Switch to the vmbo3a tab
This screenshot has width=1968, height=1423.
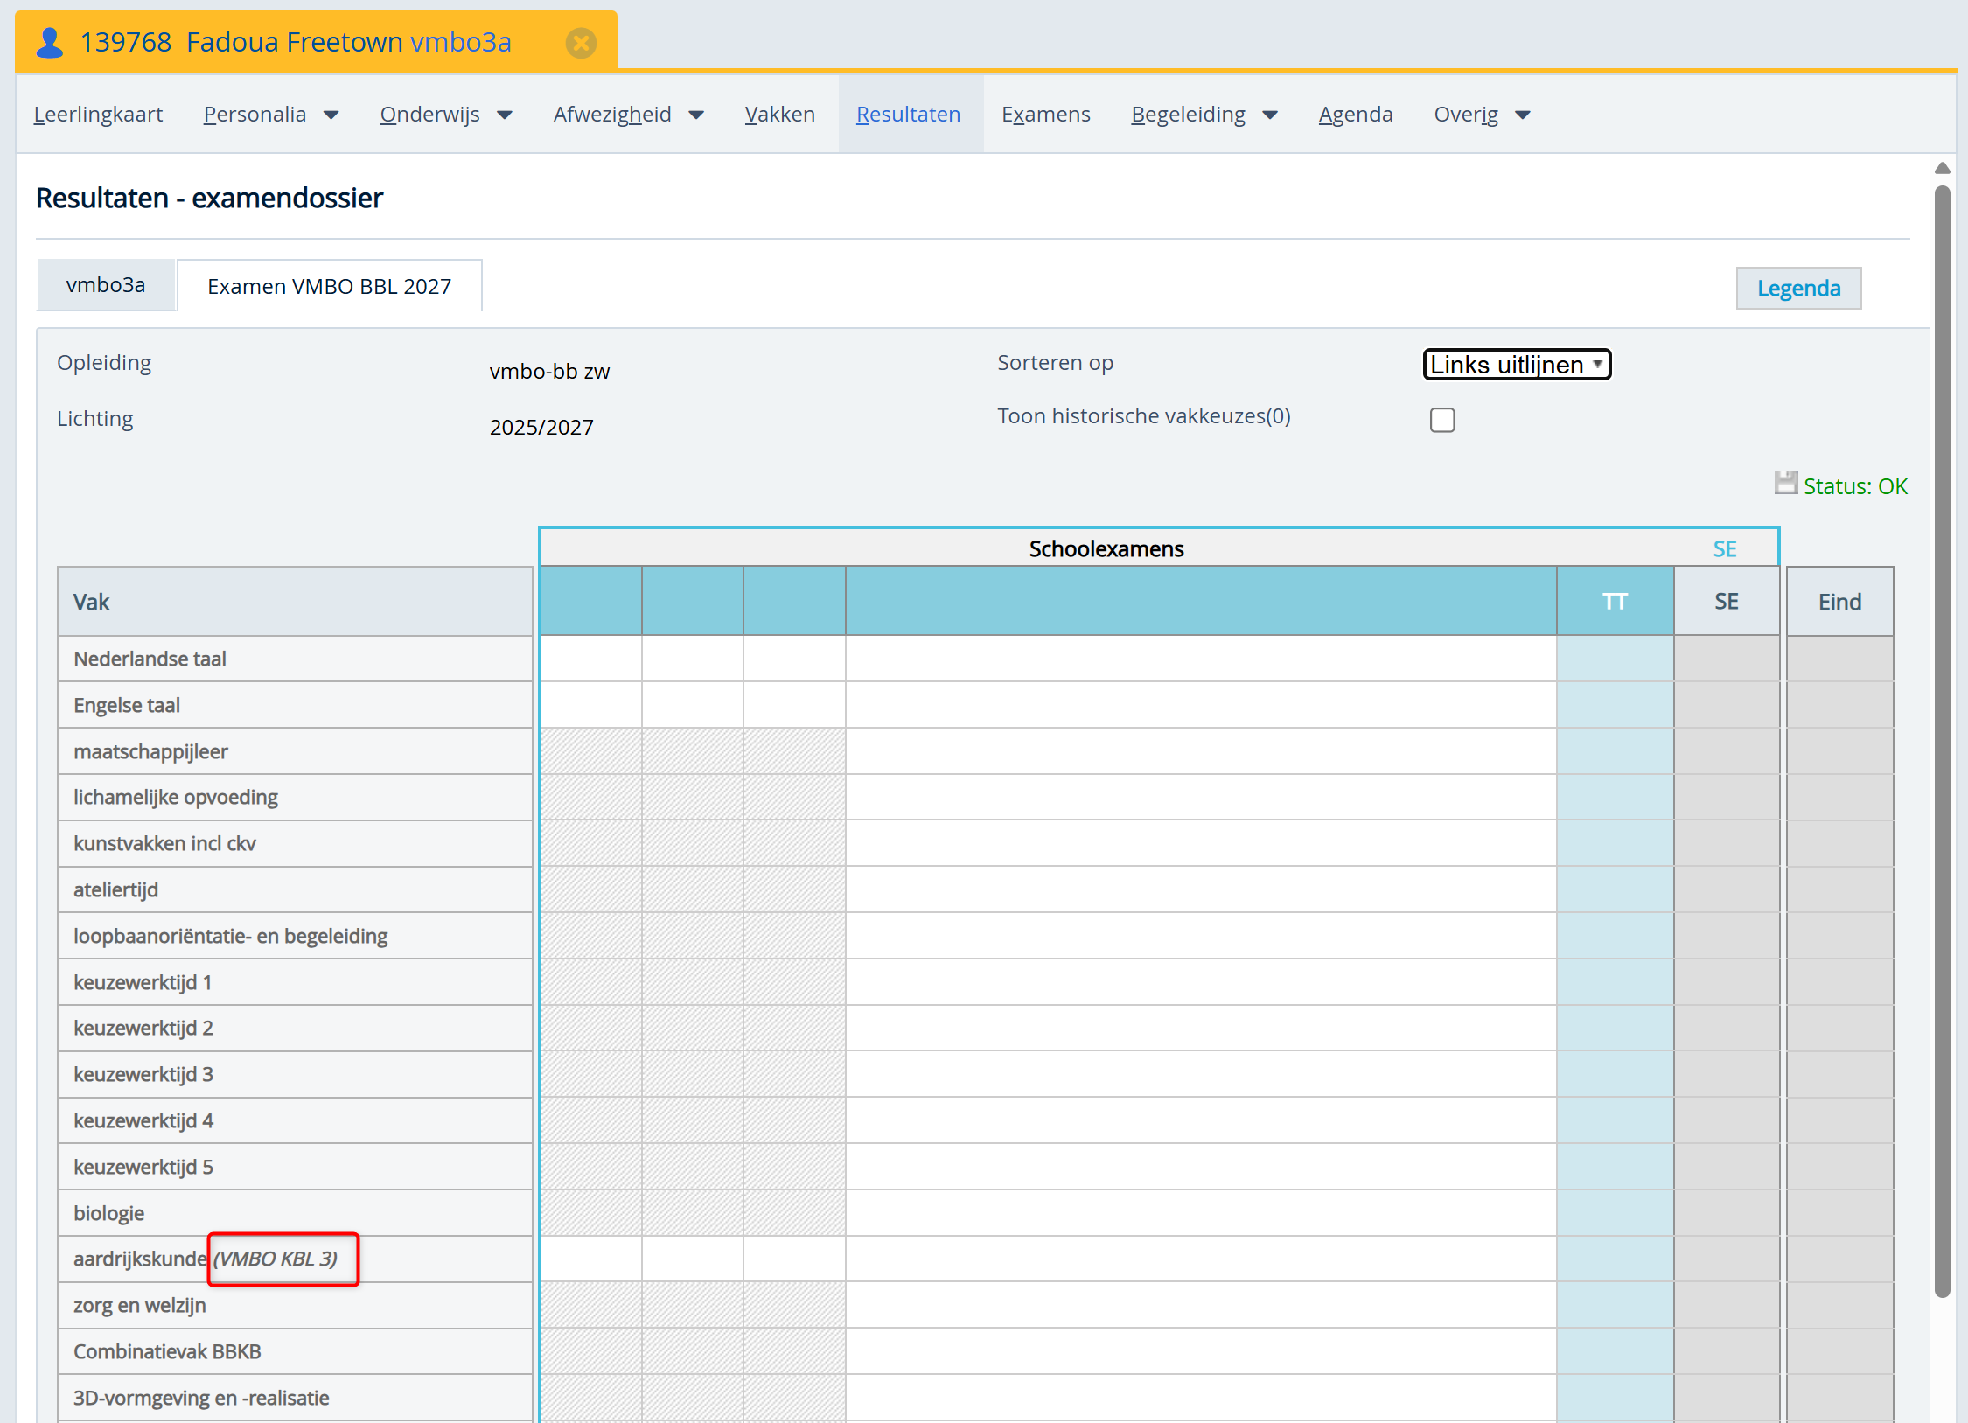click(106, 285)
